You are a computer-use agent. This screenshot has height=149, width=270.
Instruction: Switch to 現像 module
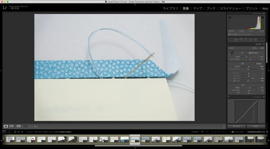click(x=186, y=8)
